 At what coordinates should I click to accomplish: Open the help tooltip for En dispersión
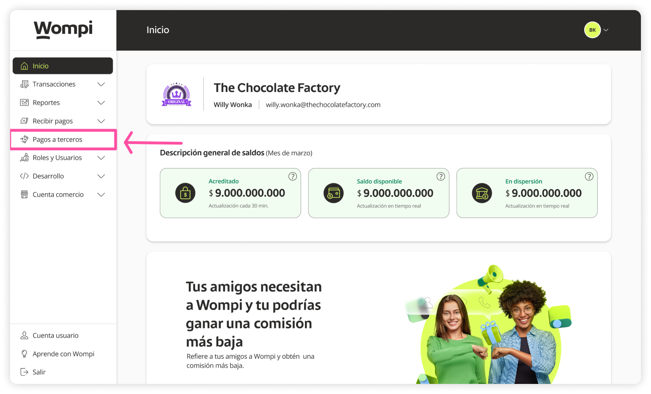589,176
